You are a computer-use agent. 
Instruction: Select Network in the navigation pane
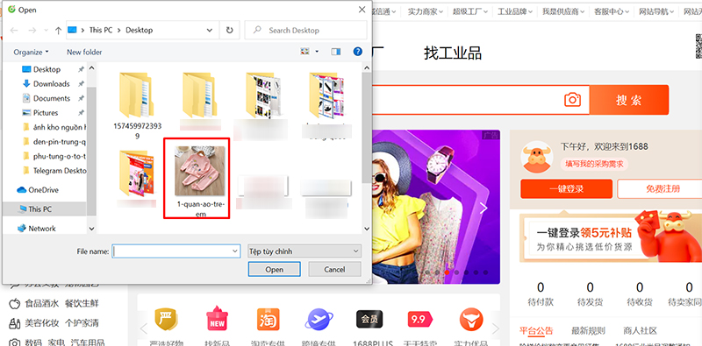click(x=41, y=229)
